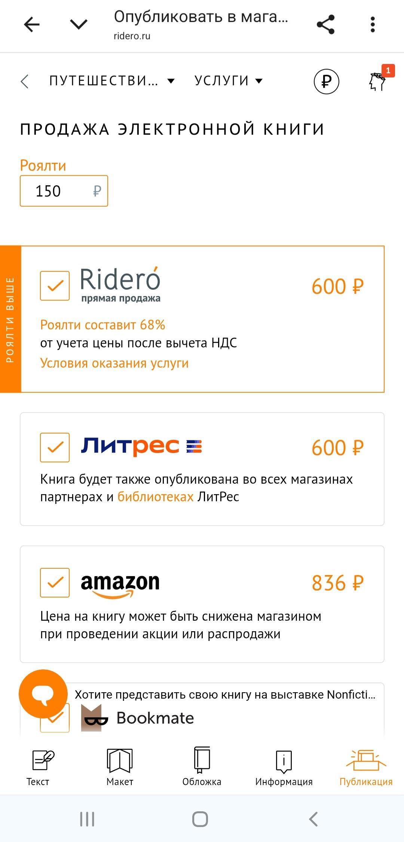Toggle the ЛитРес store checkbox
The image size is (404, 842).
point(55,447)
